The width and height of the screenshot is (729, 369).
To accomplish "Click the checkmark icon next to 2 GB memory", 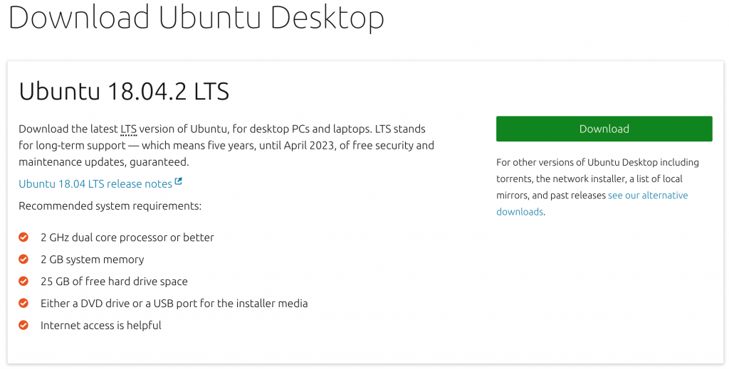I will (x=23, y=260).
